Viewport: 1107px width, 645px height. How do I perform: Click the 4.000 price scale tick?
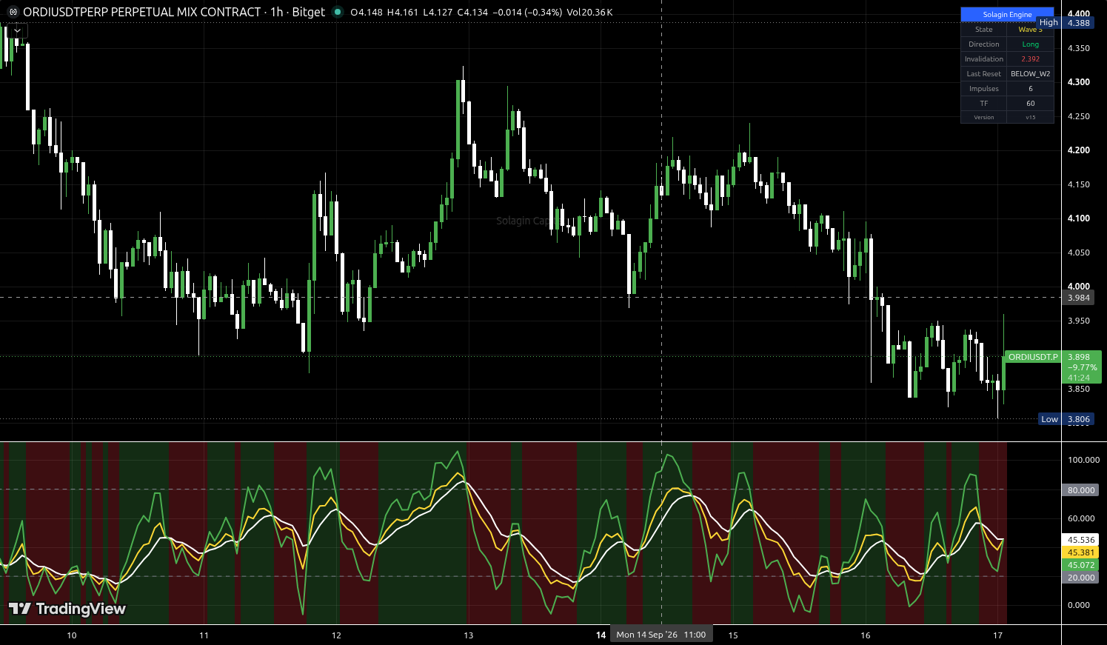tap(1079, 287)
